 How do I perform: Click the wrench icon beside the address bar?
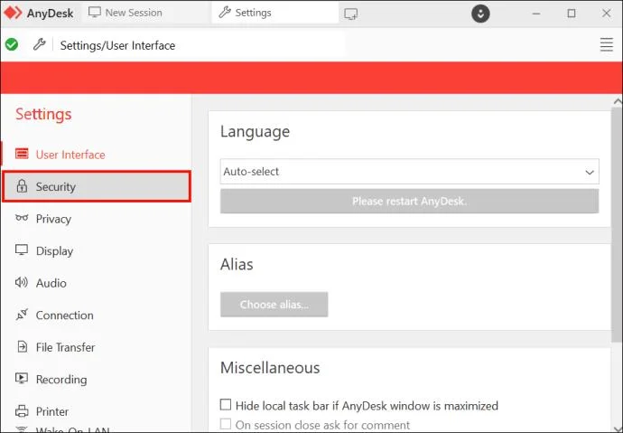(40, 44)
